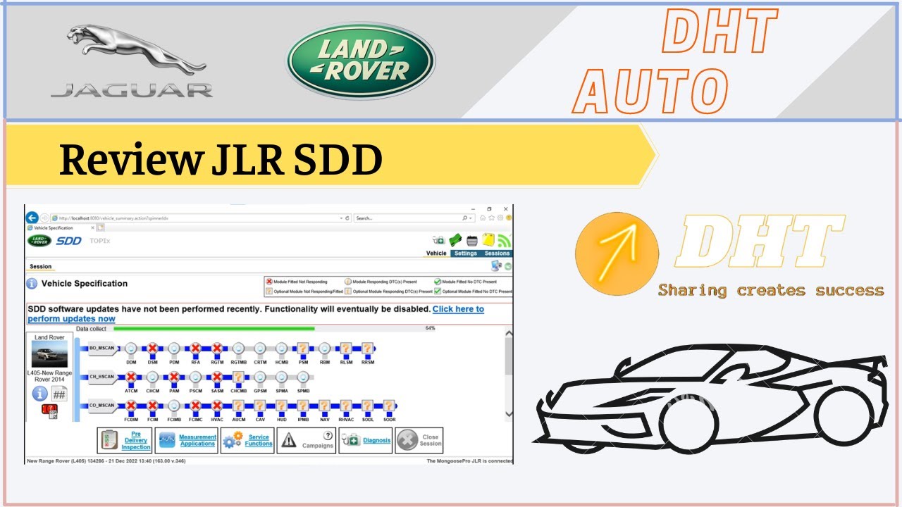This screenshot has height=507, width=902.
Task: Start Diagnosis
Action: pos(365,440)
